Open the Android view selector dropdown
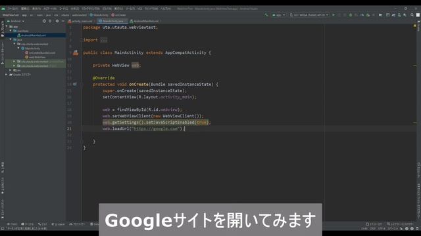 (x=16, y=21)
